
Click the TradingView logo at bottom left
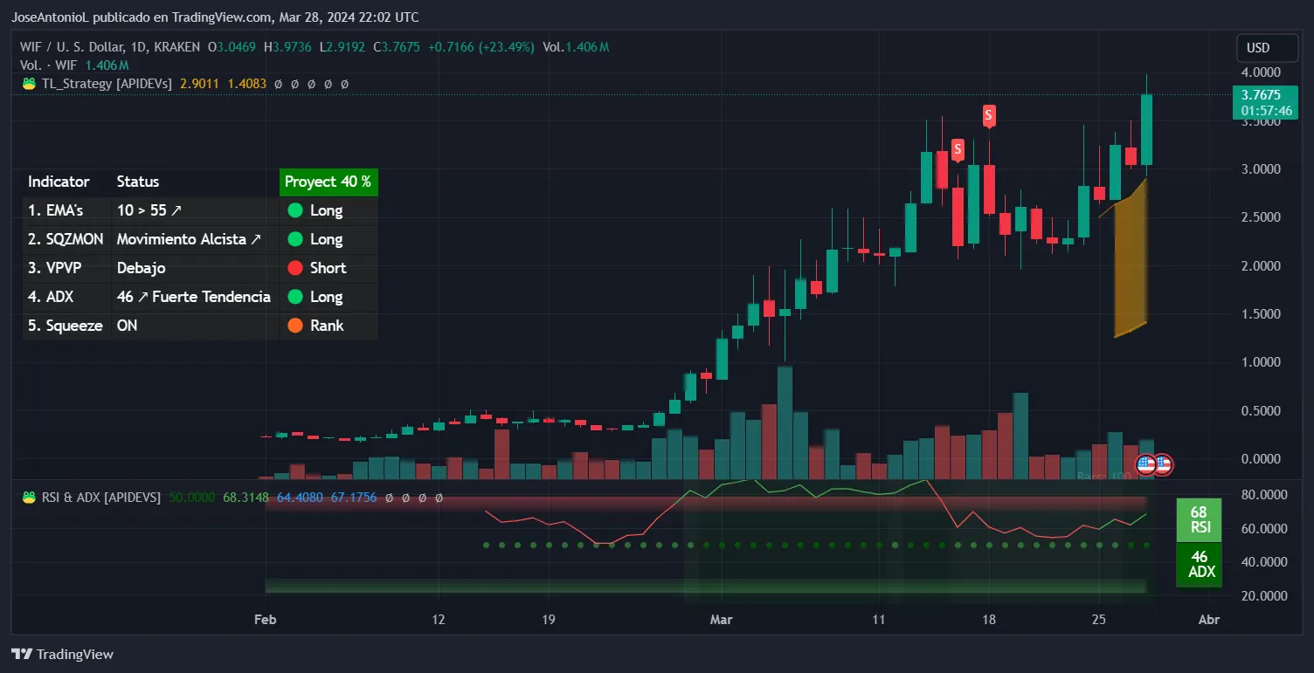click(62, 654)
